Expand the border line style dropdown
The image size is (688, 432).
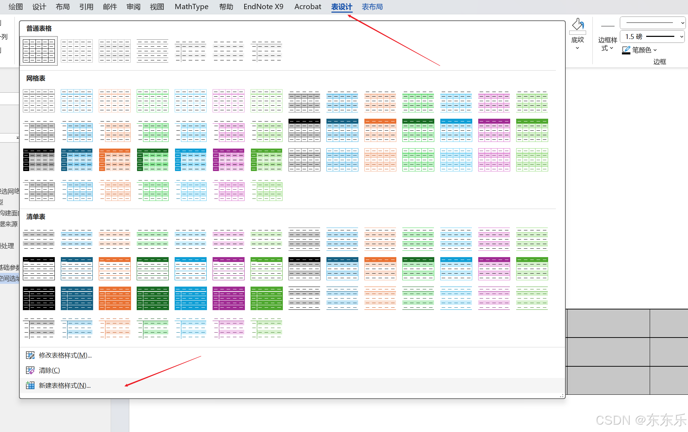[682, 23]
